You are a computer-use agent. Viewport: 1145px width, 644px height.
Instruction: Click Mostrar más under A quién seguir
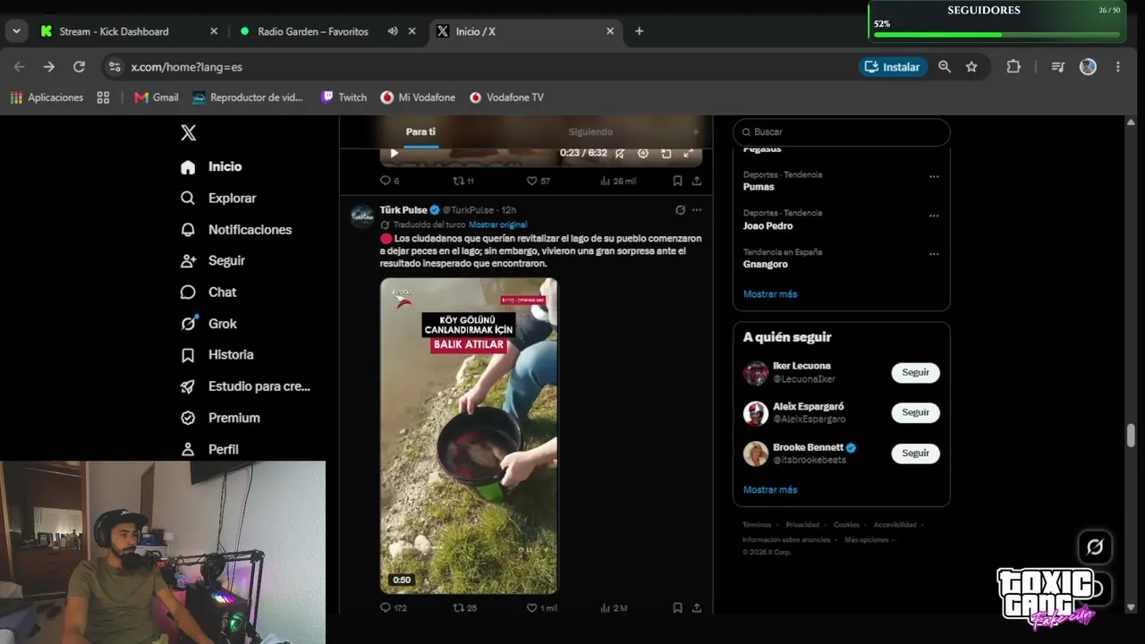(x=770, y=490)
